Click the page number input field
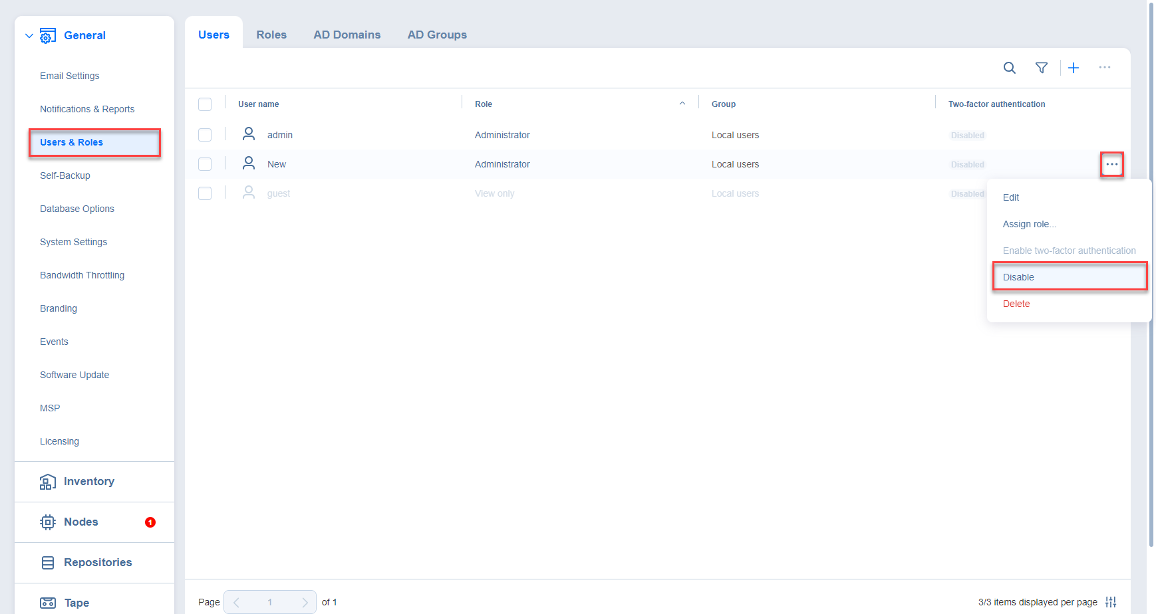Screen dimensions: 1156x614 [270, 602]
